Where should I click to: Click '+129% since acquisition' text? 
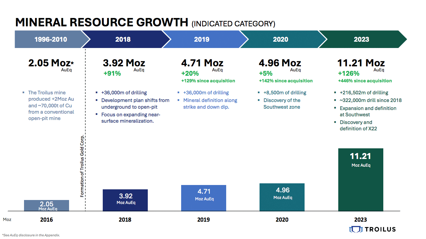click(x=208, y=81)
